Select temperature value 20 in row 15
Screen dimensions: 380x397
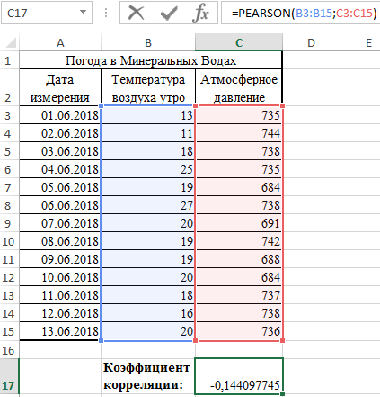[148, 331]
